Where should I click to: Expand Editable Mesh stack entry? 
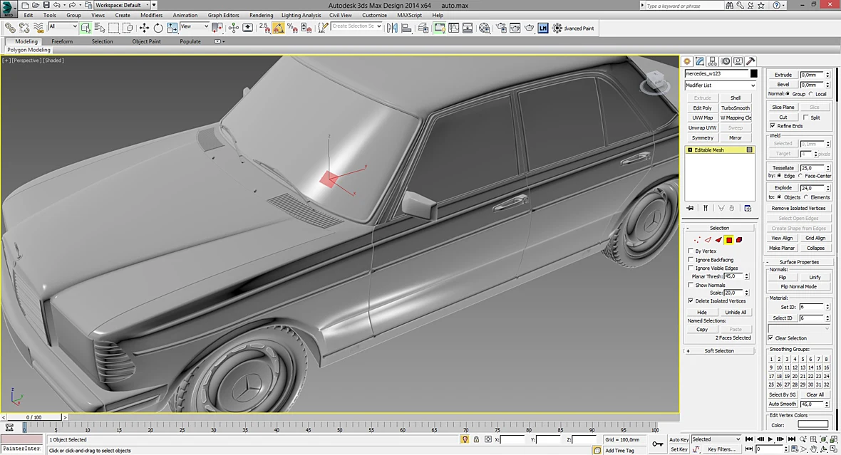690,150
